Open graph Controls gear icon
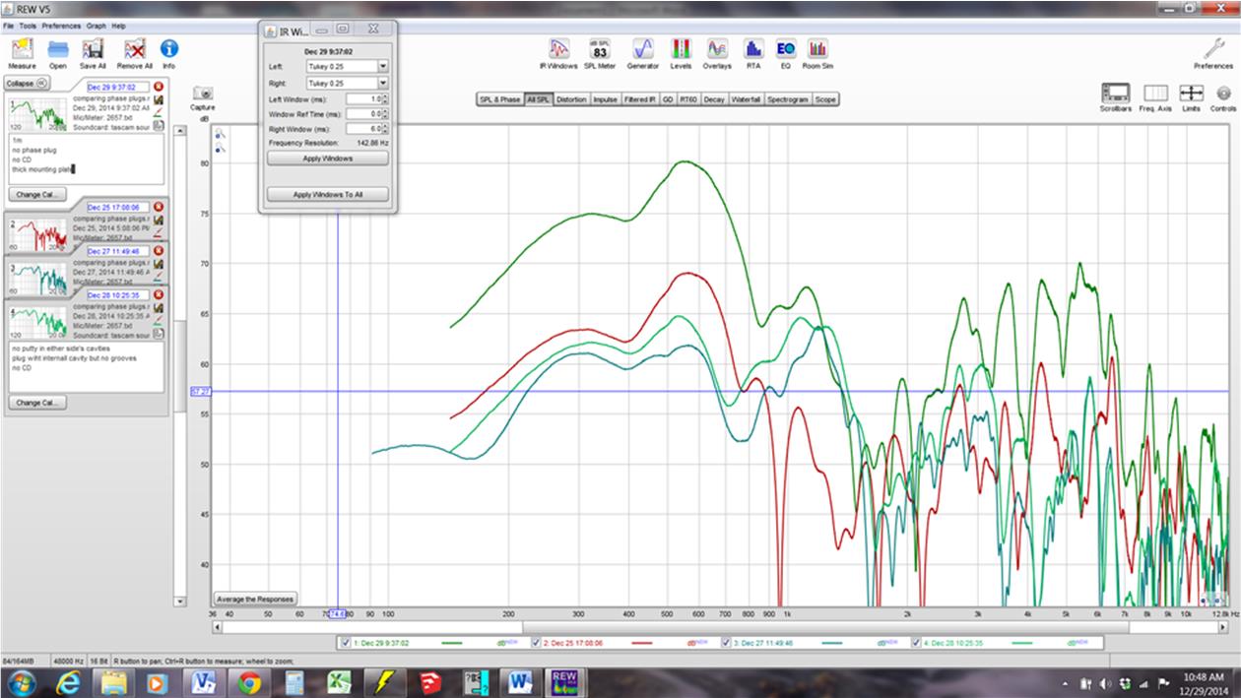1241x698 pixels. click(1224, 93)
